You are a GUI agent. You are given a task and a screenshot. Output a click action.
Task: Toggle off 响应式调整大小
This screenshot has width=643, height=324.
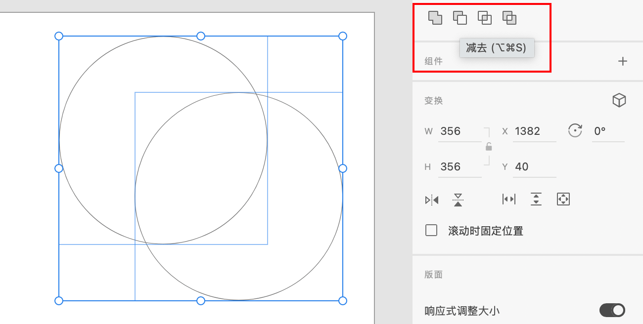[x=612, y=310]
